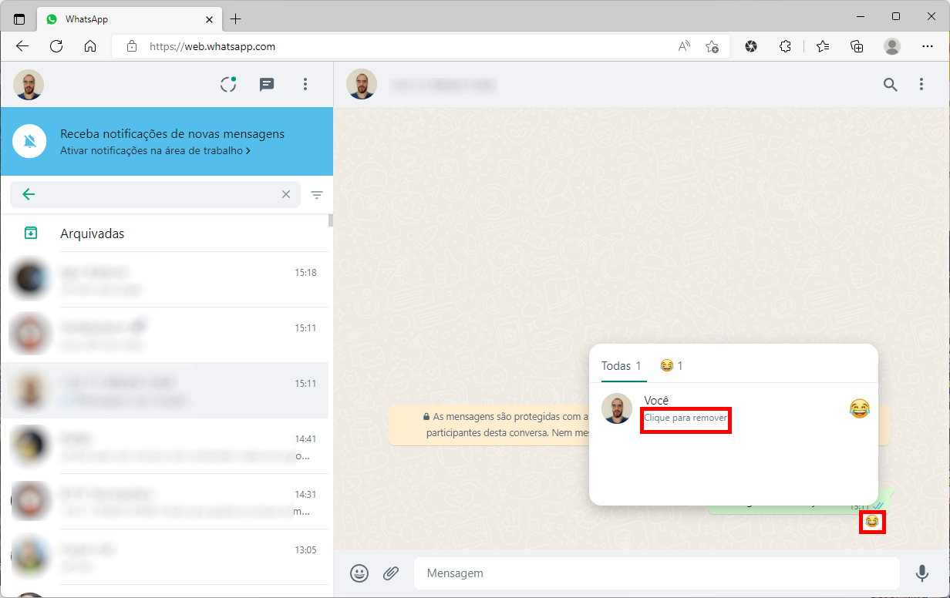Open the emoji picker in message bar
This screenshot has width=950, height=598.
(x=359, y=573)
